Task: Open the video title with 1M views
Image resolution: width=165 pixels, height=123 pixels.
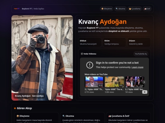Action: 134,89
